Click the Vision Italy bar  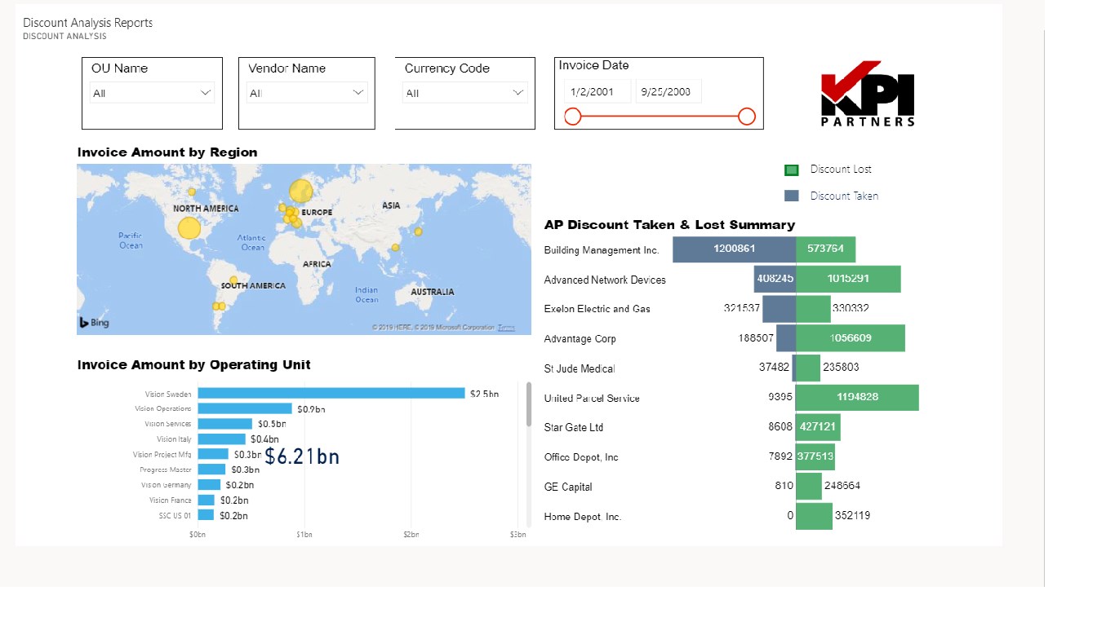[x=221, y=439]
